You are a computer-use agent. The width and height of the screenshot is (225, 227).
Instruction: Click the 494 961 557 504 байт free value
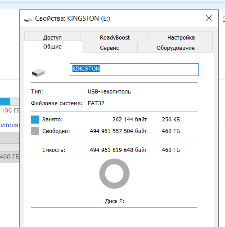(118, 131)
